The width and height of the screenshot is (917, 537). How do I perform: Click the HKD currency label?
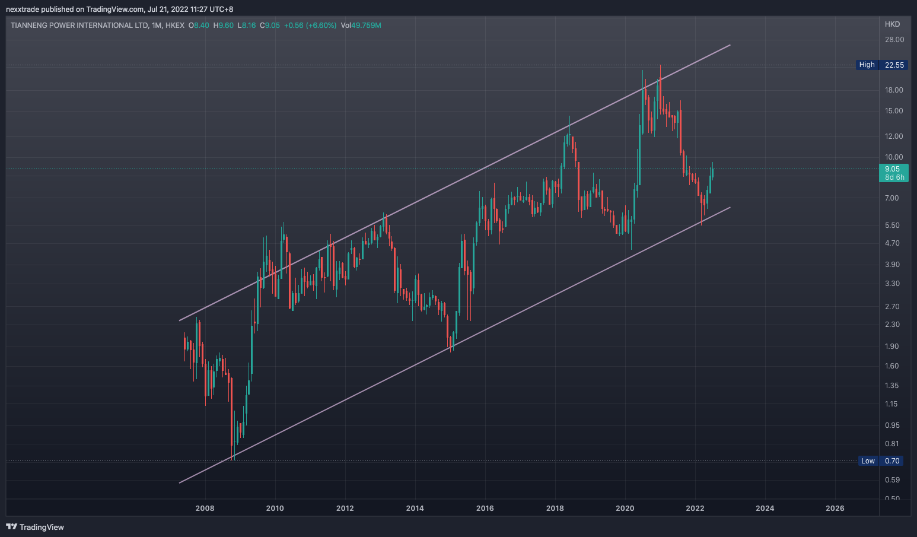892,24
